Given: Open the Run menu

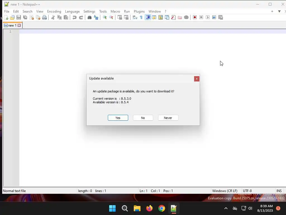Looking at the screenshot, I should [x=127, y=11].
